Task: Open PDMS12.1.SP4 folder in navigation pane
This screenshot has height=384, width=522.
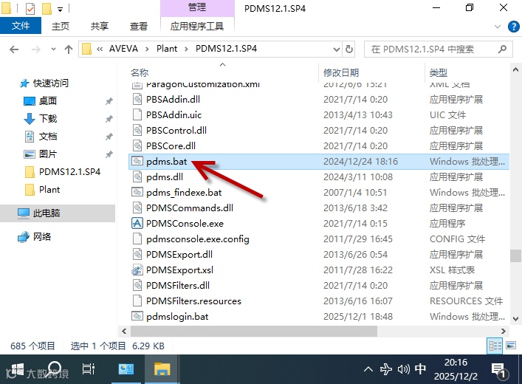Action: point(69,172)
